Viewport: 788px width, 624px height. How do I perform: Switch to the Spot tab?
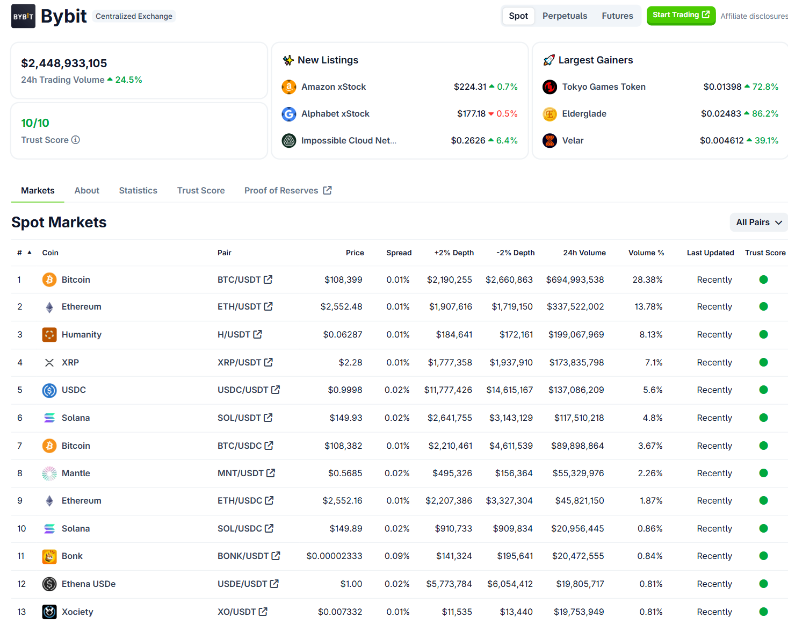518,16
